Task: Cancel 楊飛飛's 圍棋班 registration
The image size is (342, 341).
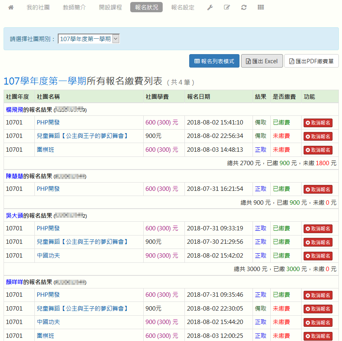Action: 318,150
